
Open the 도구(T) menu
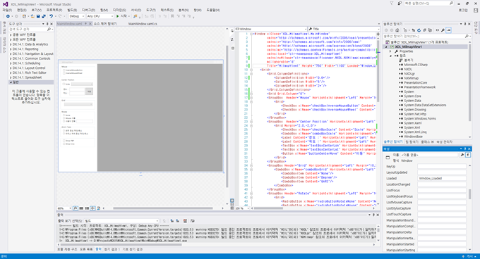(x=150, y=10)
